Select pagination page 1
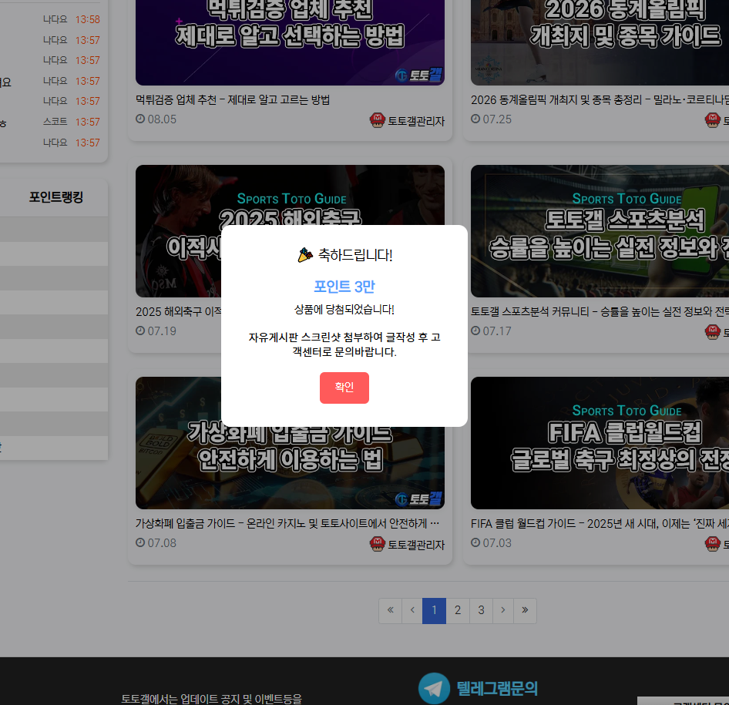This screenshot has height=705, width=729. point(434,610)
